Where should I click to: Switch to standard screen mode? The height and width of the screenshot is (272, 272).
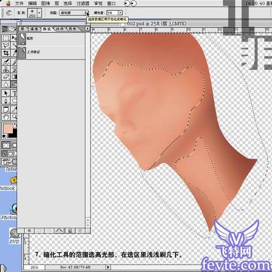[5, 154]
